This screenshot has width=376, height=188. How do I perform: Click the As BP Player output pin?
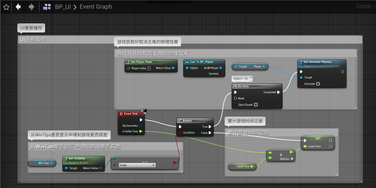coord(221,68)
